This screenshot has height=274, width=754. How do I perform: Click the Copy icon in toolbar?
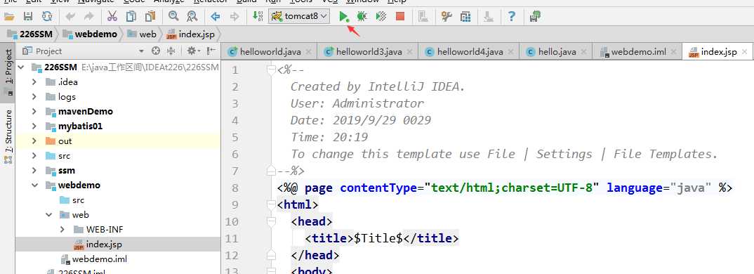131,17
